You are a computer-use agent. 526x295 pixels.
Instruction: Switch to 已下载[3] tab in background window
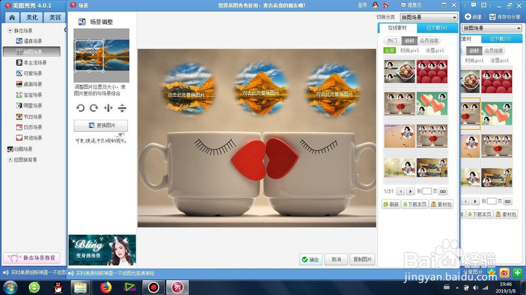500,39
